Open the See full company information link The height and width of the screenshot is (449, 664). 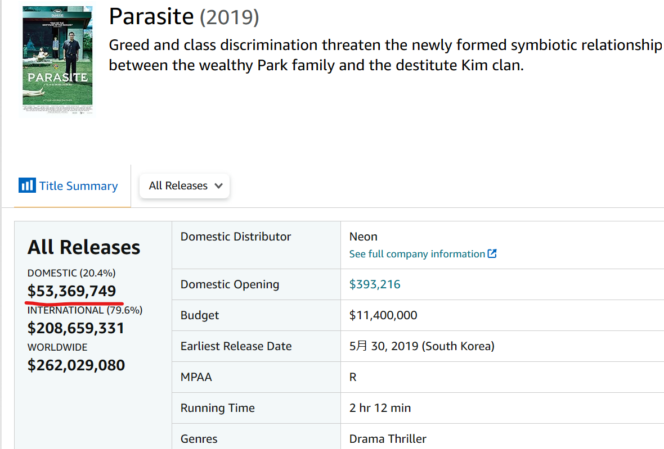tap(417, 254)
